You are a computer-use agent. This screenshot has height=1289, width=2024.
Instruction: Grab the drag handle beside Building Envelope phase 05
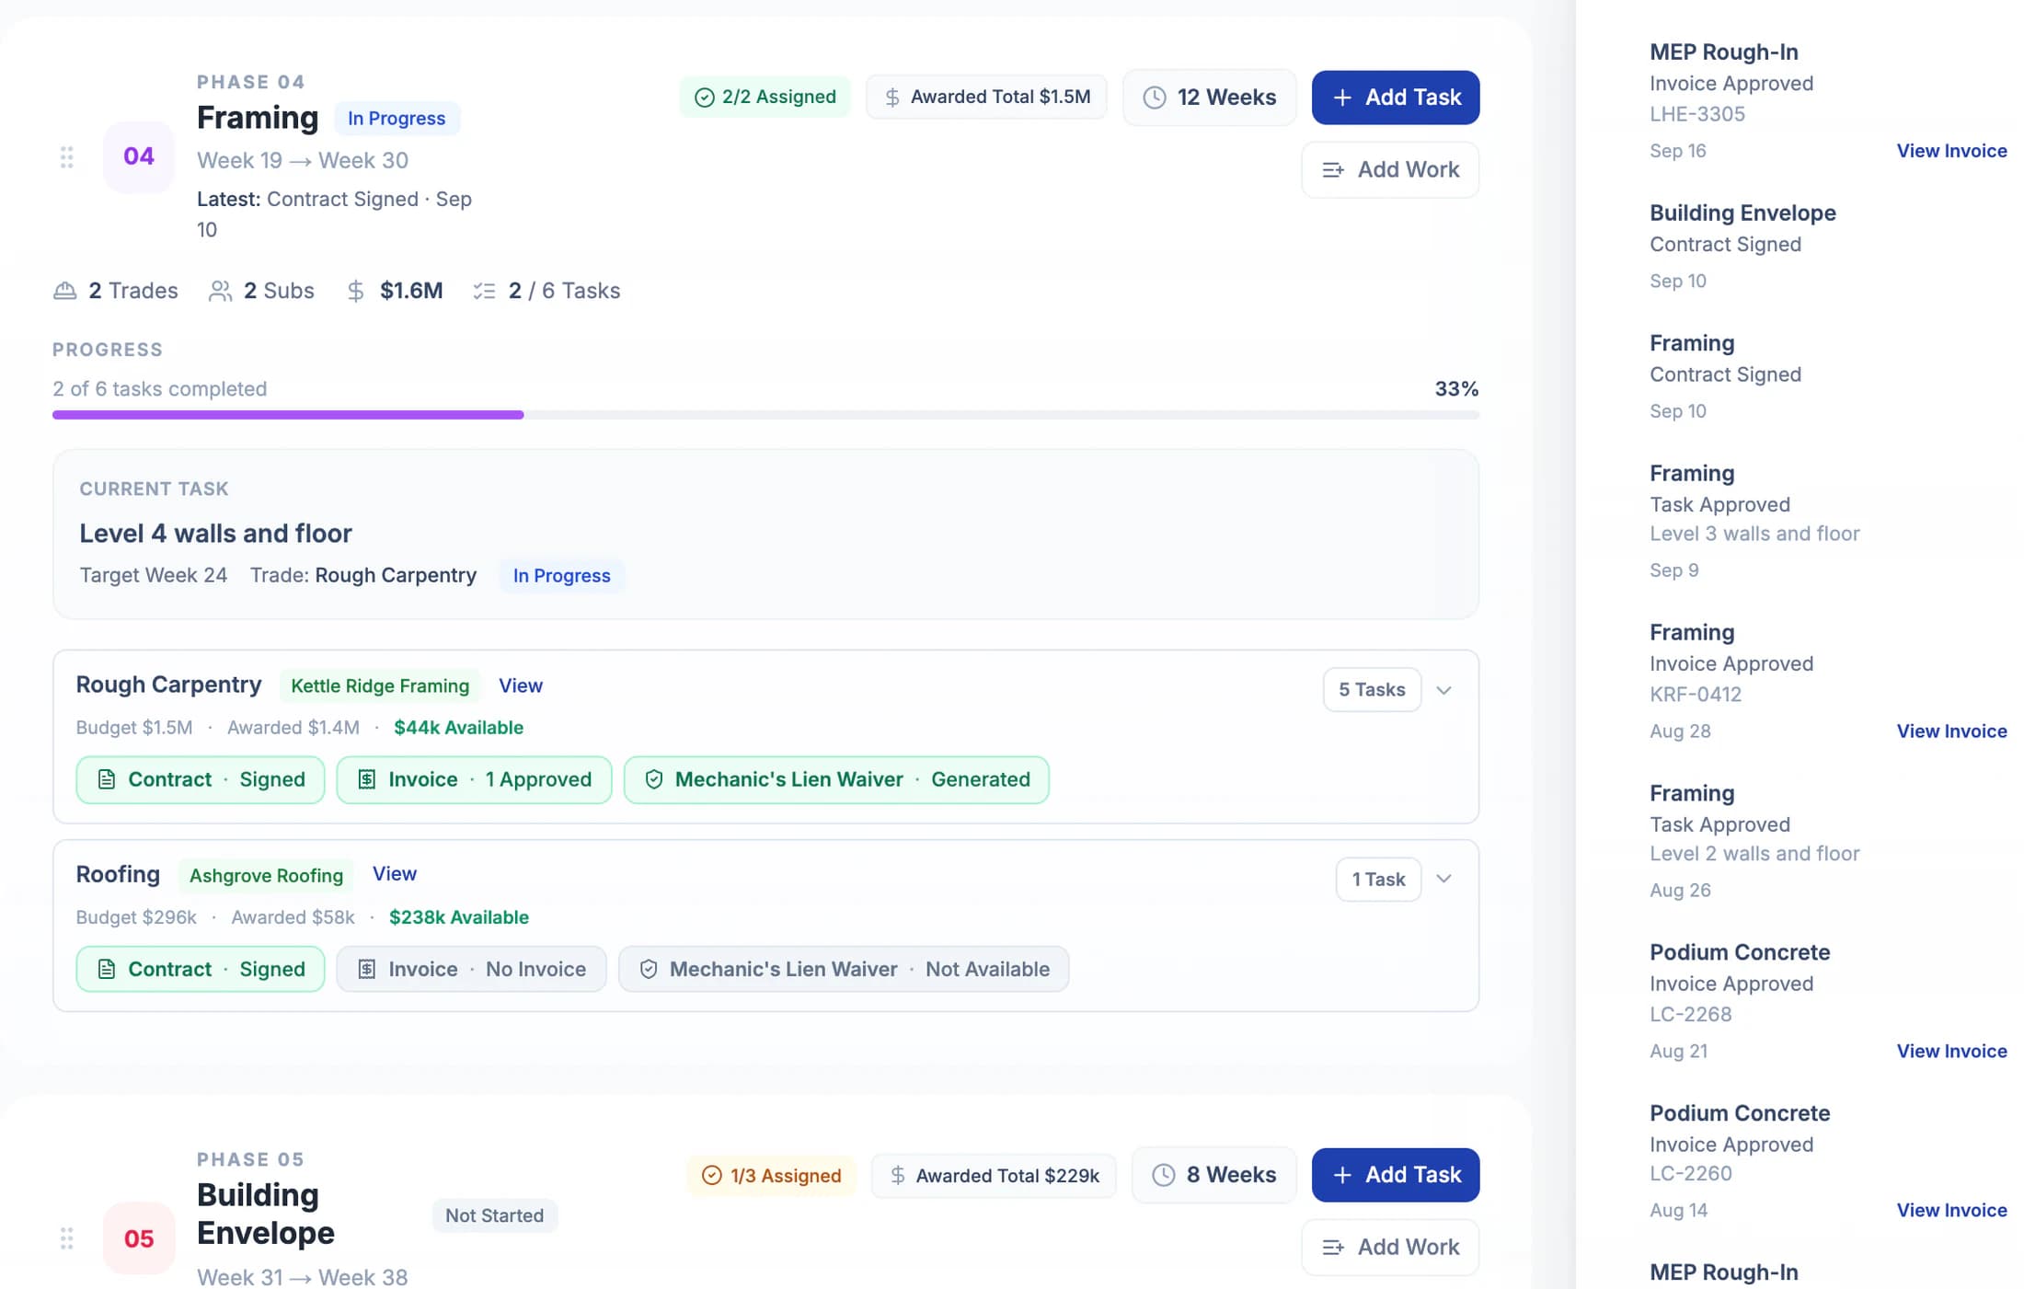tap(66, 1238)
